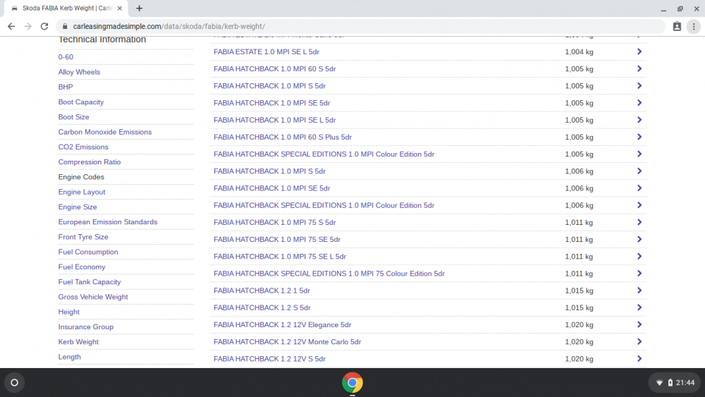Open FABIA ESTATE 1.0 MPI SE L 5dr
This screenshot has height=397, width=705.
click(x=266, y=51)
